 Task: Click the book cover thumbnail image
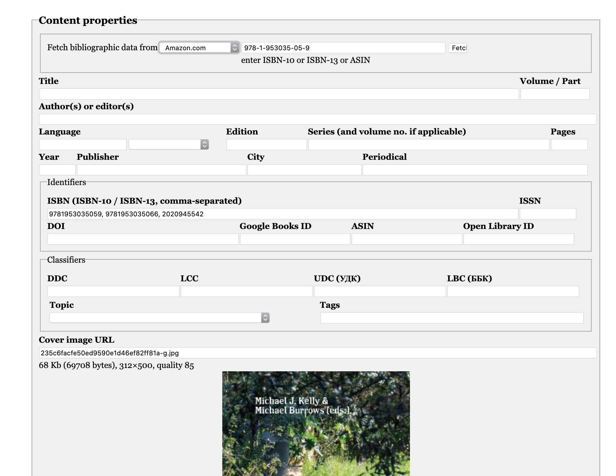point(316,423)
